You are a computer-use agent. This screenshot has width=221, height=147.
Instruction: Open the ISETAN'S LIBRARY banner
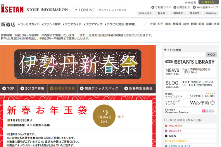pos(190,62)
